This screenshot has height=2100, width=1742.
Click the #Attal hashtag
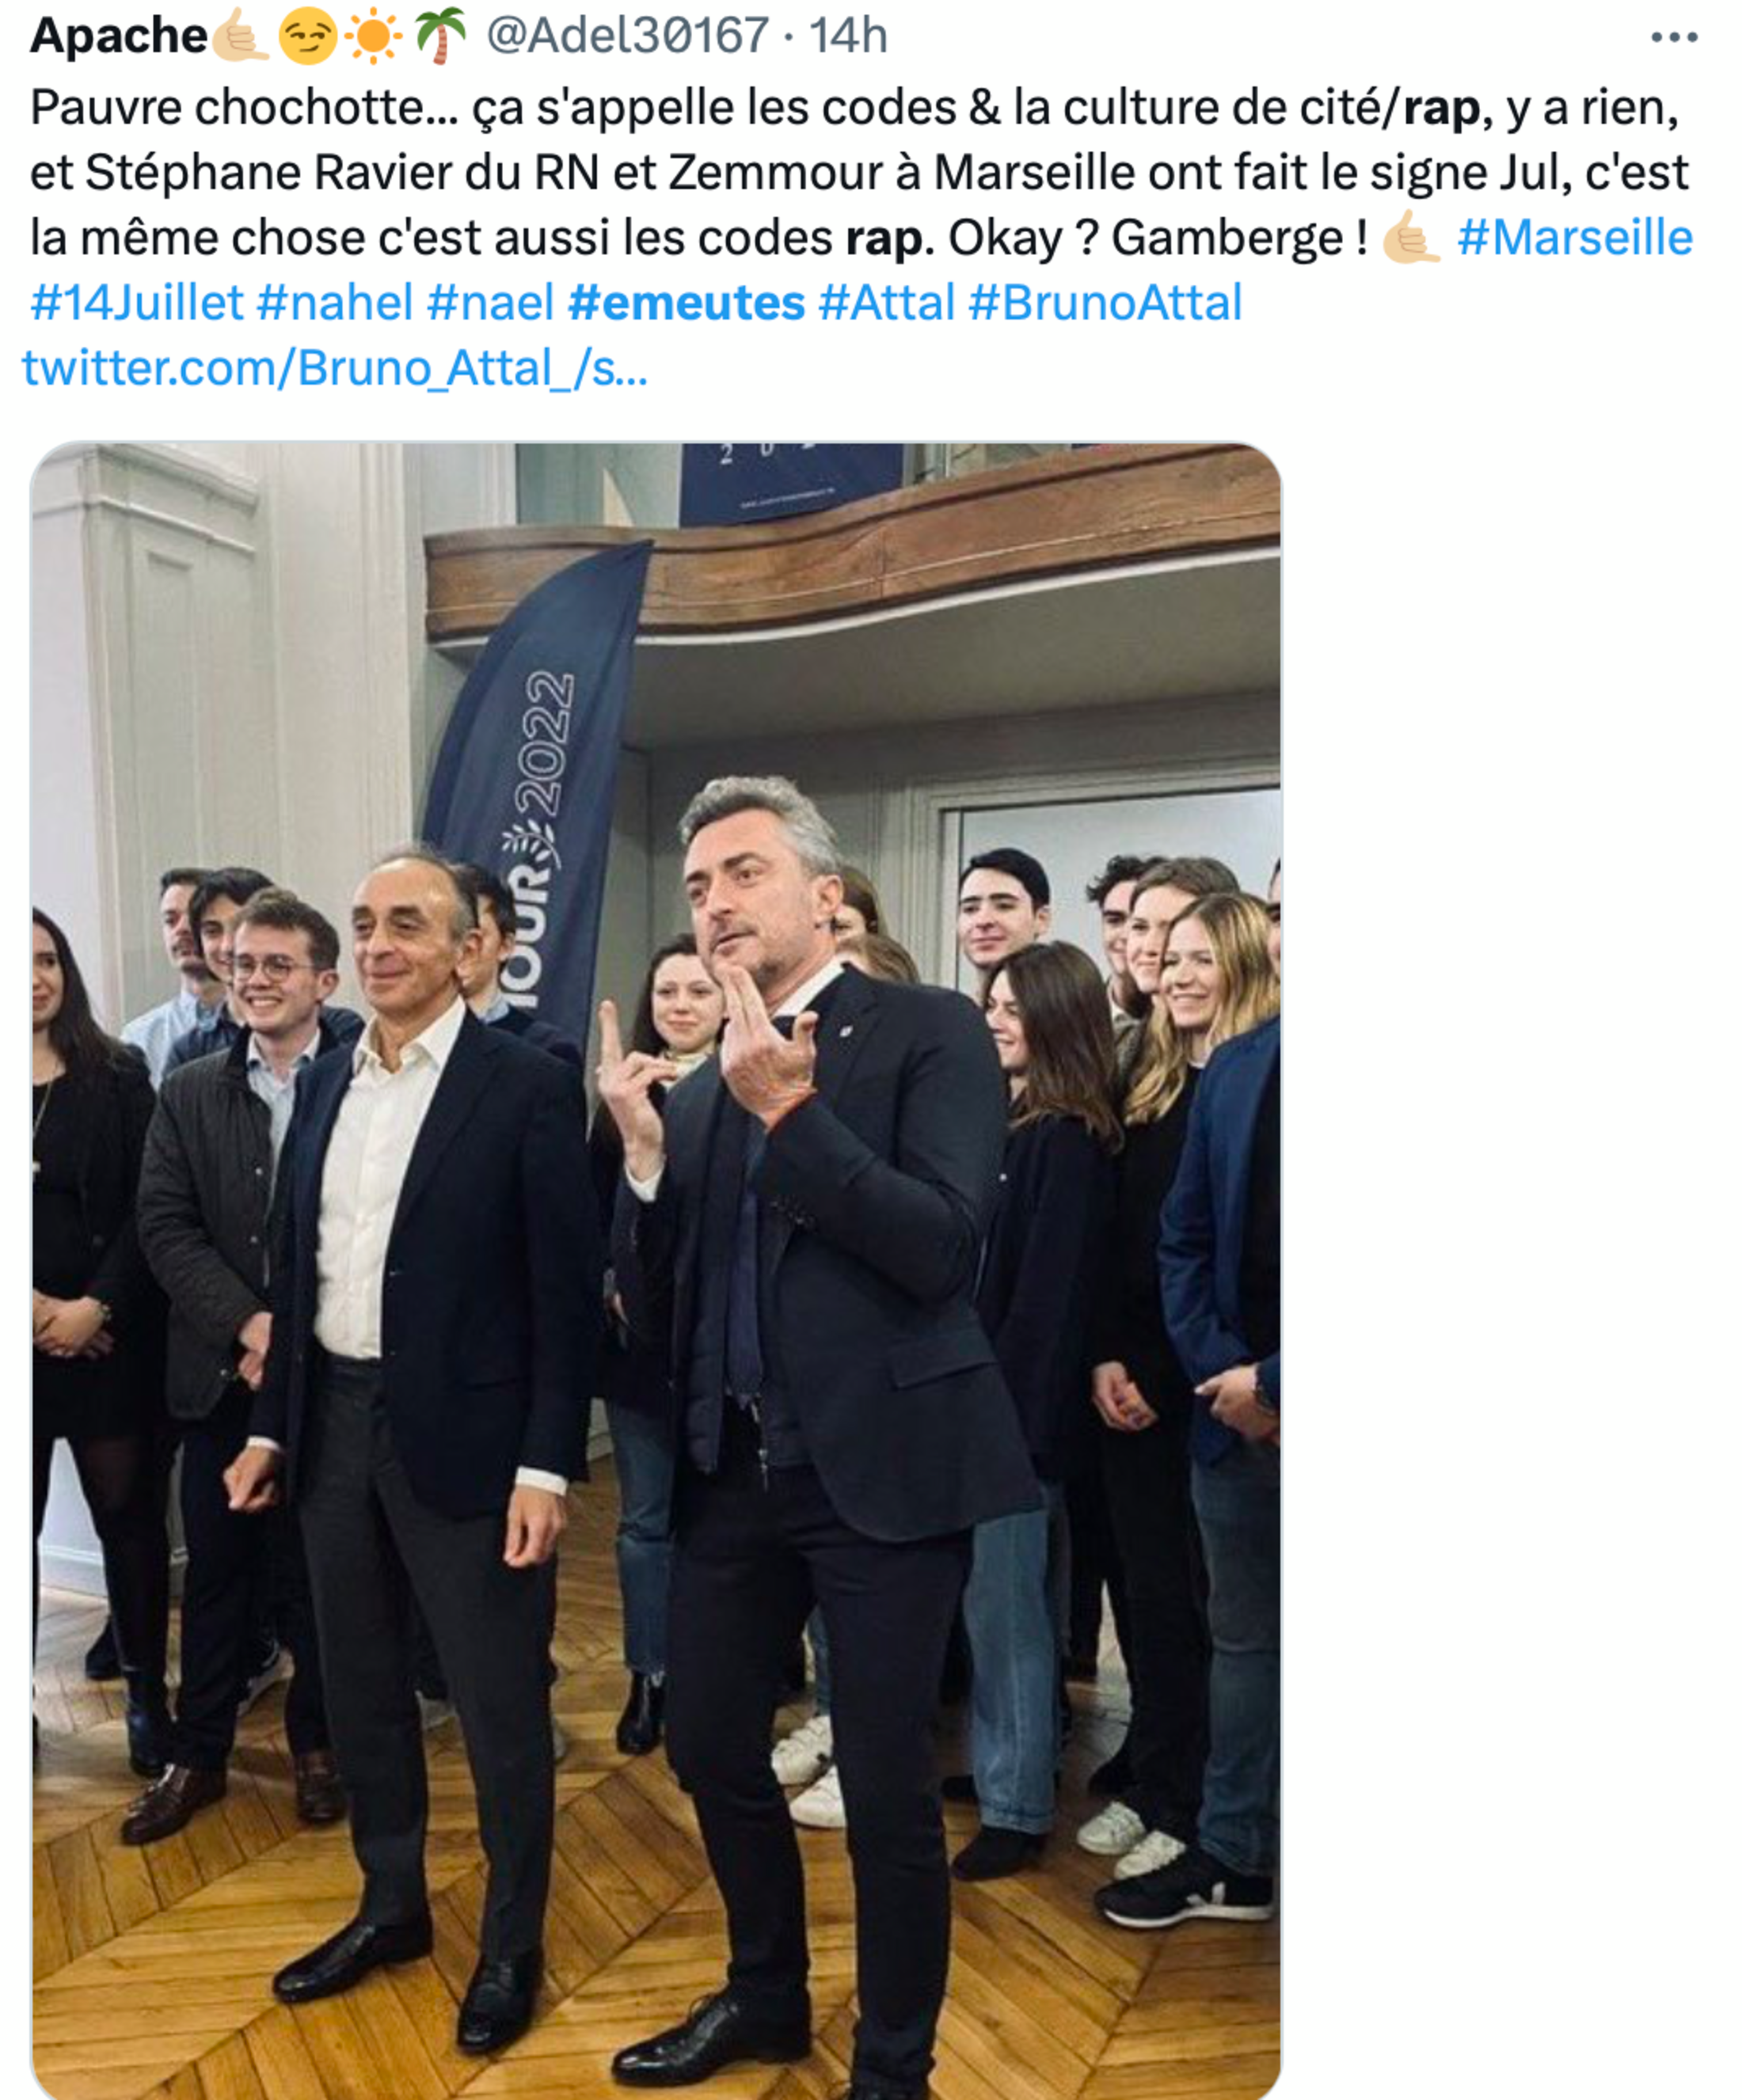(885, 303)
